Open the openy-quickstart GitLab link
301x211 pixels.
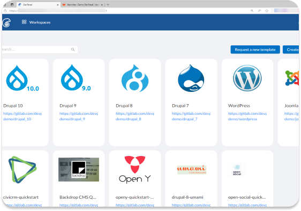tap(135, 205)
